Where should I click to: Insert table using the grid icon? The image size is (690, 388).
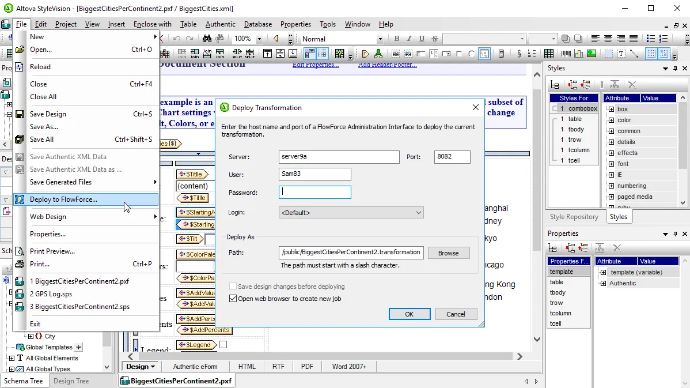point(549,54)
